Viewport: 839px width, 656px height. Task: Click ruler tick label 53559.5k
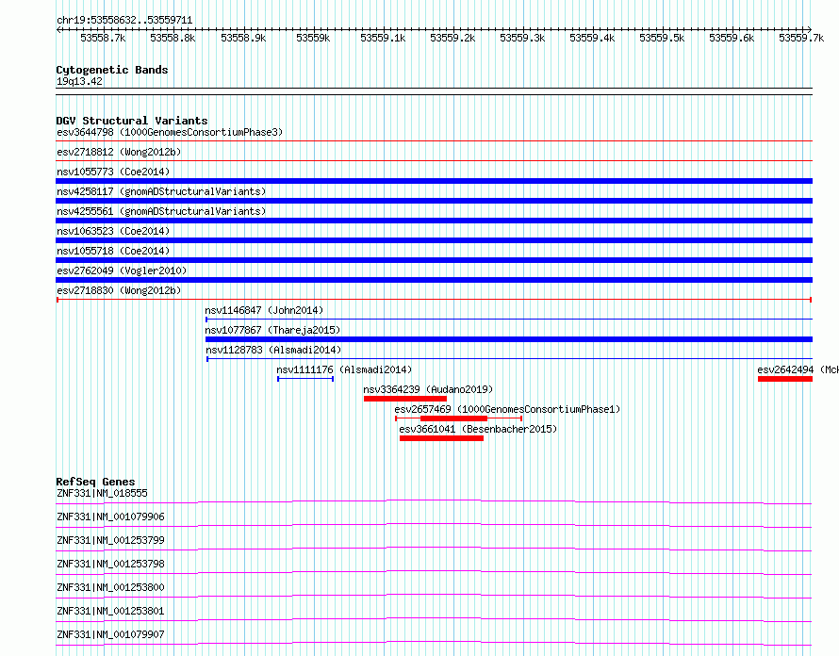coord(662,38)
